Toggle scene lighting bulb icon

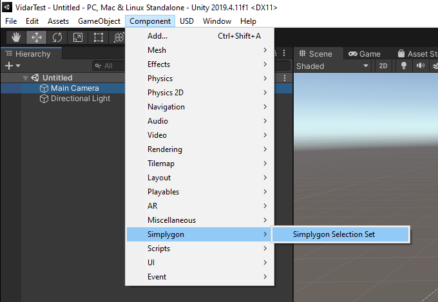pyautogui.click(x=404, y=66)
